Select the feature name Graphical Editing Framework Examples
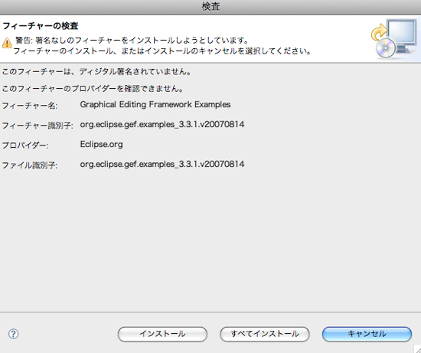This screenshot has width=421, height=353. click(155, 104)
